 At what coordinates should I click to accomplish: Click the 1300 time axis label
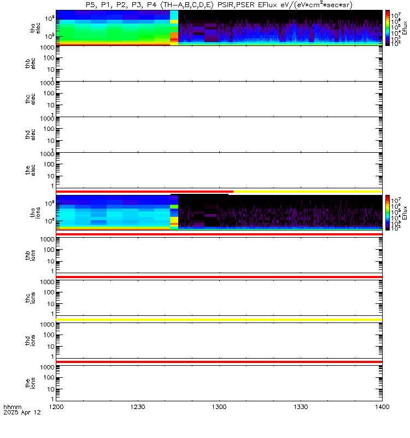(219, 407)
